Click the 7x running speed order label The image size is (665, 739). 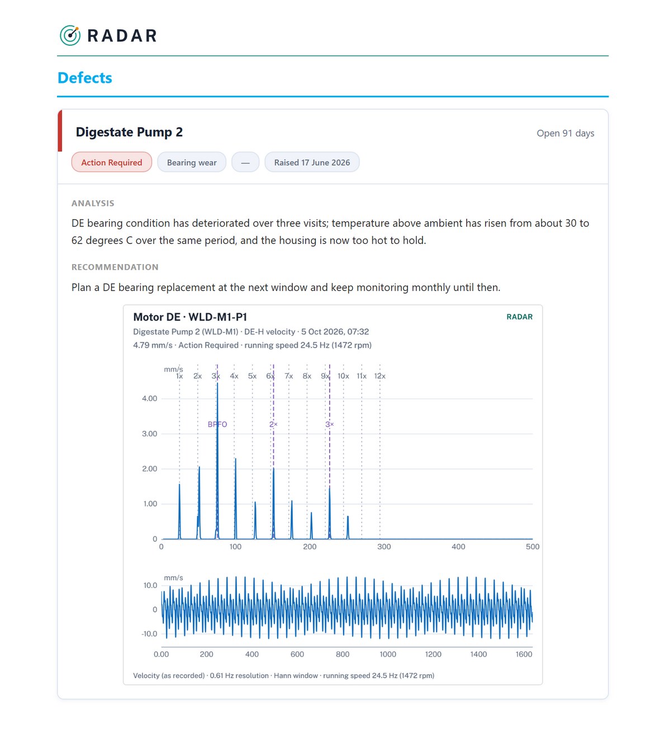(x=289, y=376)
